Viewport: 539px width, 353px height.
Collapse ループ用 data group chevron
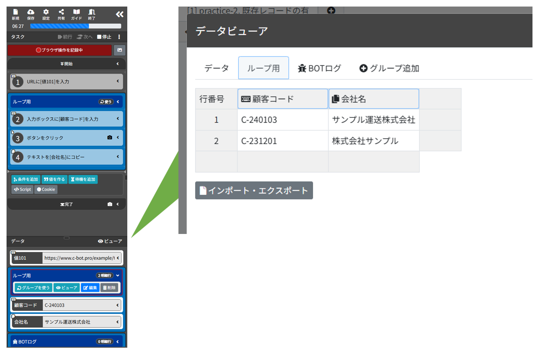click(118, 275)
